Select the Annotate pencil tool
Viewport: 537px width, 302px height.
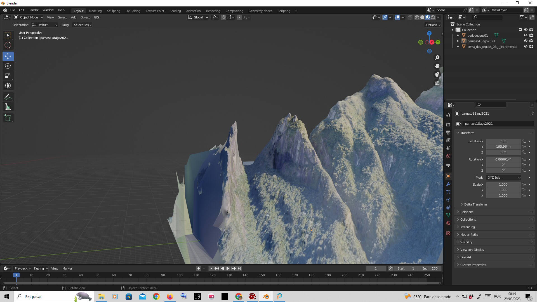coord(8,97)
